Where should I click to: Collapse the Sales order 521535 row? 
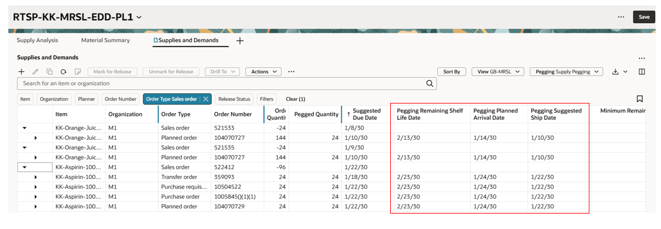tap(24, 148)
